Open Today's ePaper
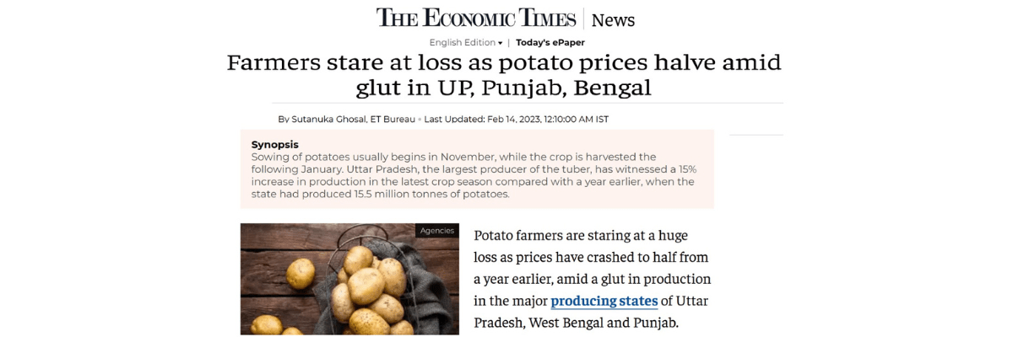1013x337 pixels. 550,42
